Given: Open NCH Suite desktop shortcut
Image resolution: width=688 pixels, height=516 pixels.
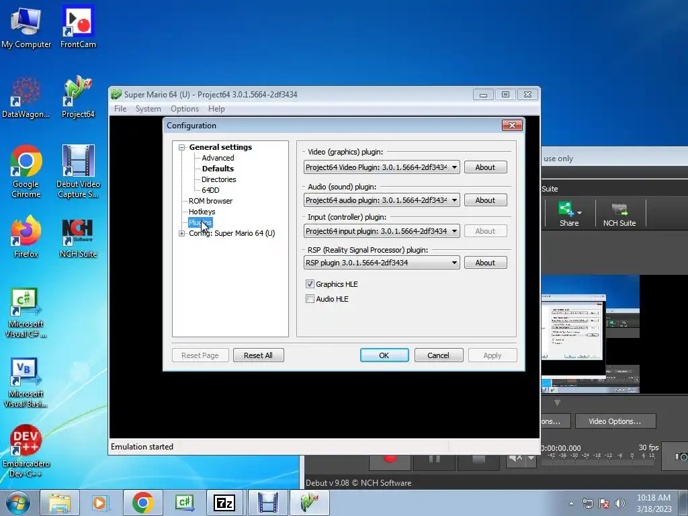Looking at the screenshot, I should pos(78,237).
